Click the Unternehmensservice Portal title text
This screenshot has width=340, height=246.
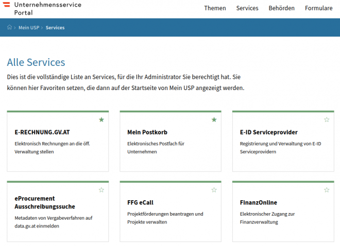[x=48, y=8]
